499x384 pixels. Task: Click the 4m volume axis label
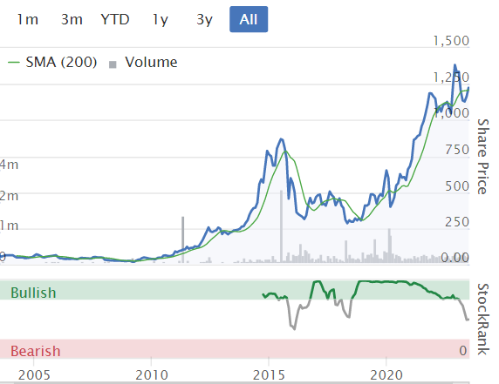click(x=9, y=165)
